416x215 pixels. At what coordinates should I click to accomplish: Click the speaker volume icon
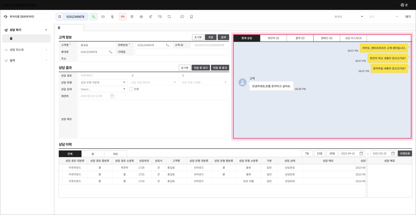pos(103,17)
